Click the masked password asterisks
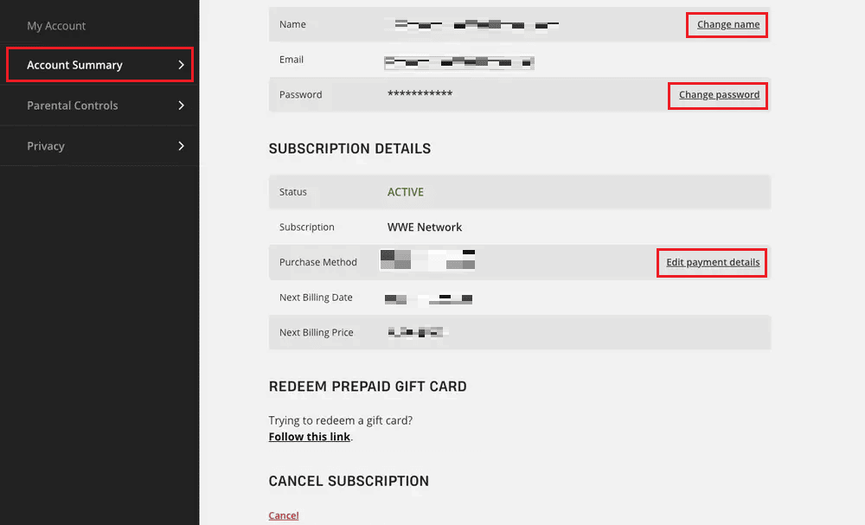The width and height of the screenshot is (865, 525). pyautogui.click(x=420, y=93)
